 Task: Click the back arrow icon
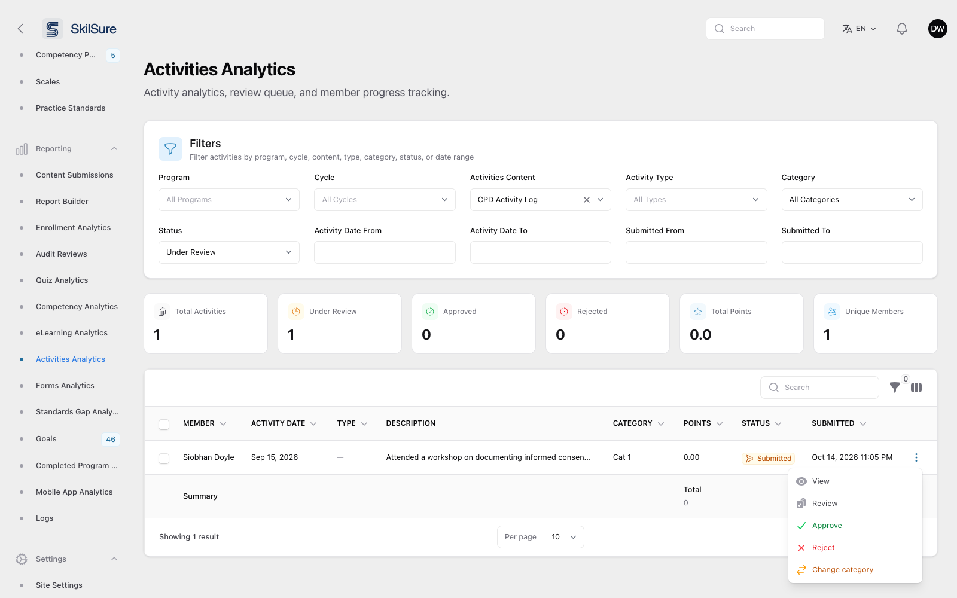pyautogui.click(x=20, y=29)
